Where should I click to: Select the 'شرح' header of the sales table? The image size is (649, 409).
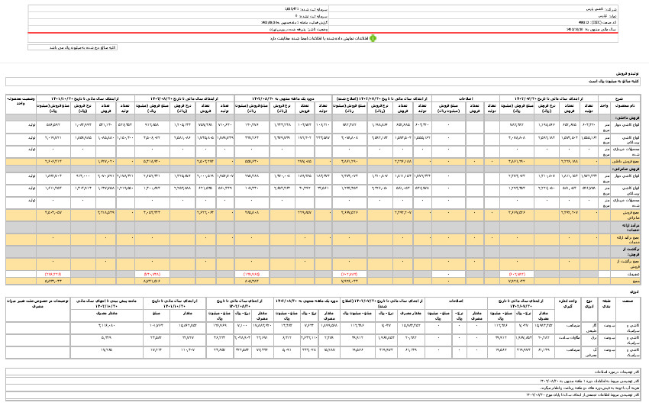[x=619, y=98]
